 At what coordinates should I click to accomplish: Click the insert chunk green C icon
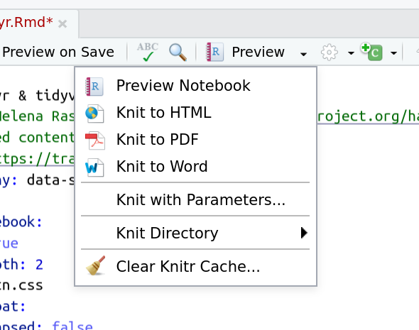click(371, 52)
